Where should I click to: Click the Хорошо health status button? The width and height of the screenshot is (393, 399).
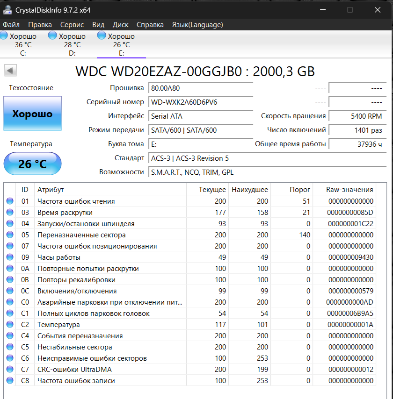pyautogui.click(x=32, y=114)
